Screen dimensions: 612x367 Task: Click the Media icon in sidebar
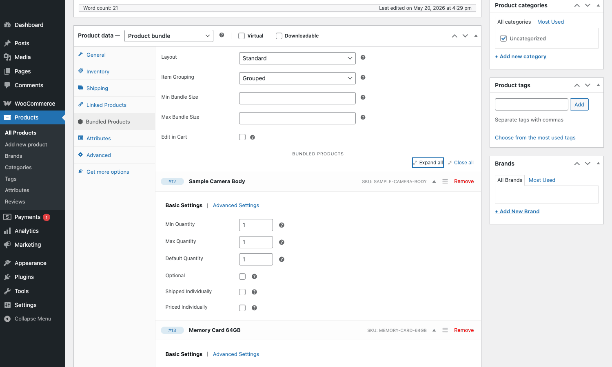pos(7,57)
